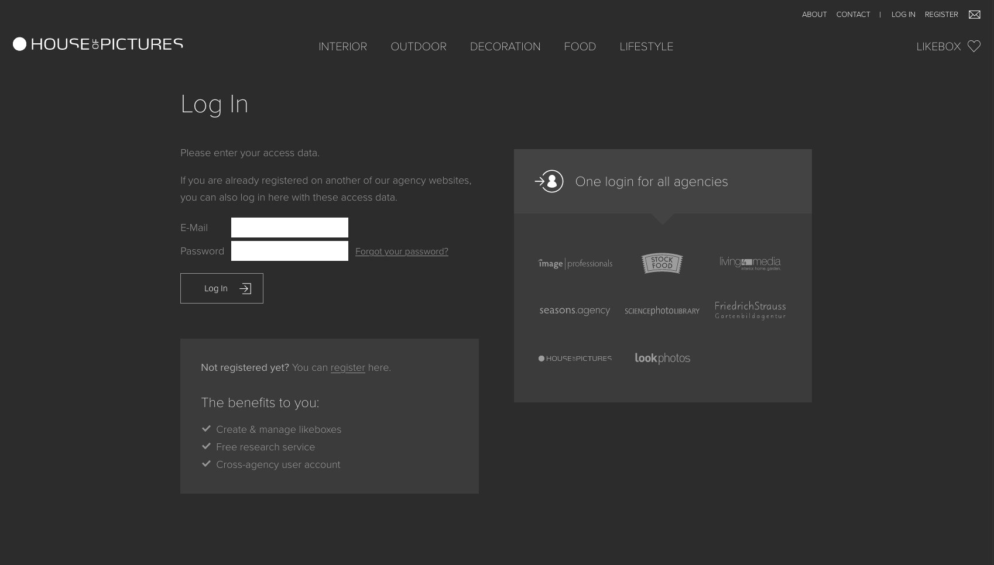This screenshot has width=994, height=565.
Task: Open the About page link
Action: coord(814,15)
